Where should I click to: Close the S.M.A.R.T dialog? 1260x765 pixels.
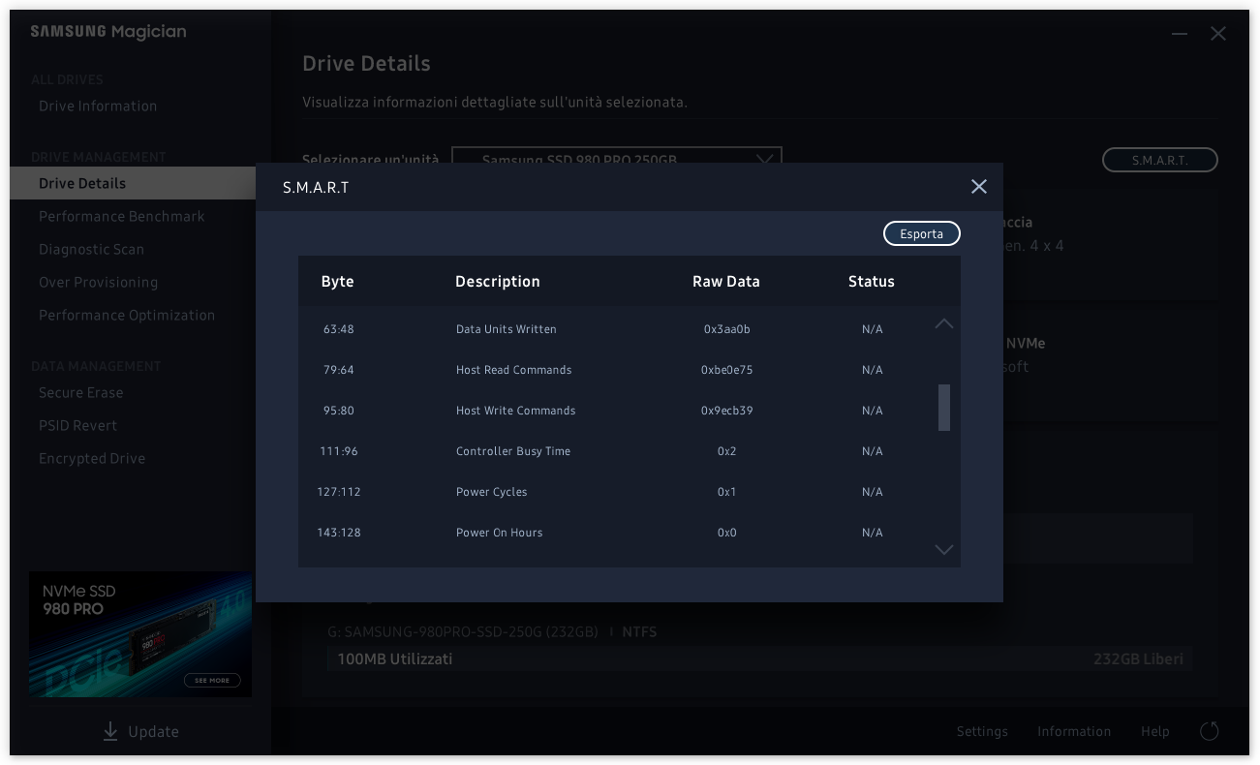(x=979, y=187)
